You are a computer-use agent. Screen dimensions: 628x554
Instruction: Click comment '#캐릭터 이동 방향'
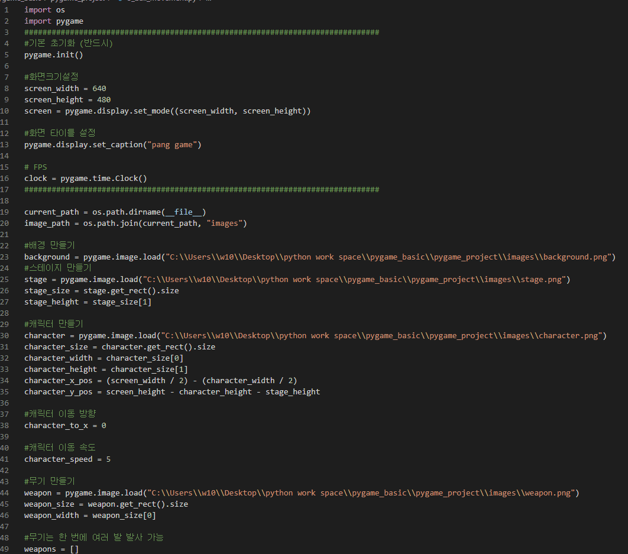coord(60,413)
